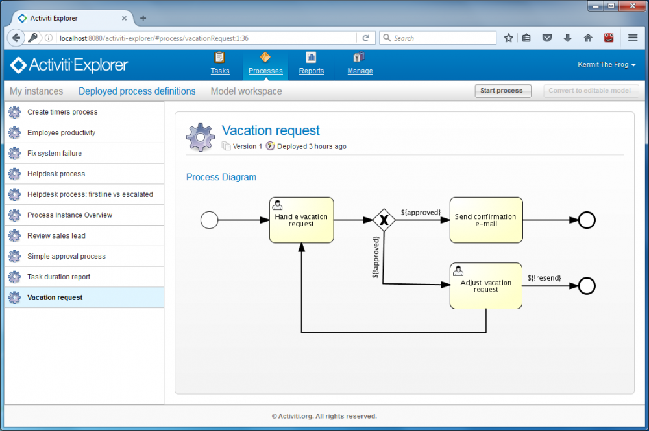Screen dimensions: 649x431
Task: Click gear icon beside Review sales lead
Action: [x=14, y=235]
